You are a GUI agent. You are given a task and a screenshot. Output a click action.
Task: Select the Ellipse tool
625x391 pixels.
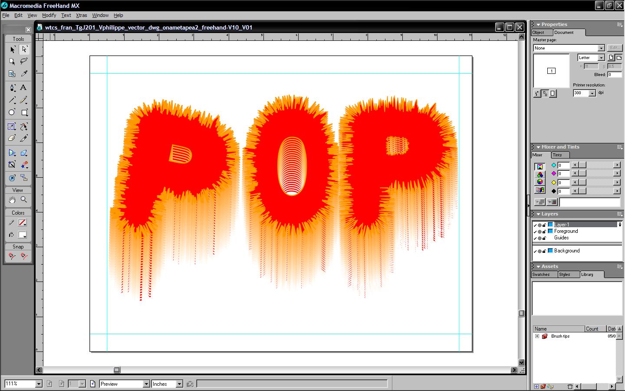pos(12,113)
